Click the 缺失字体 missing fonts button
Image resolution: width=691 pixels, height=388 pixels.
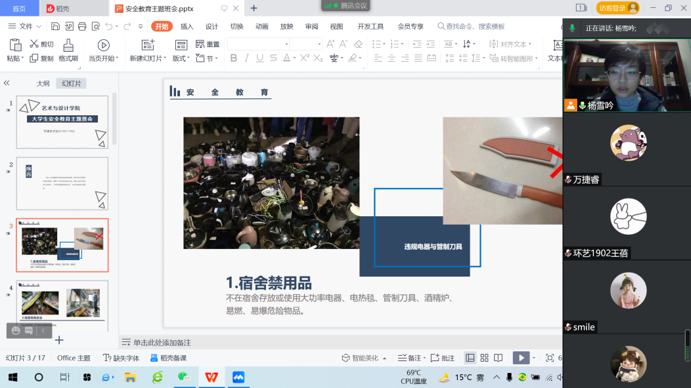tap(122, 358)
